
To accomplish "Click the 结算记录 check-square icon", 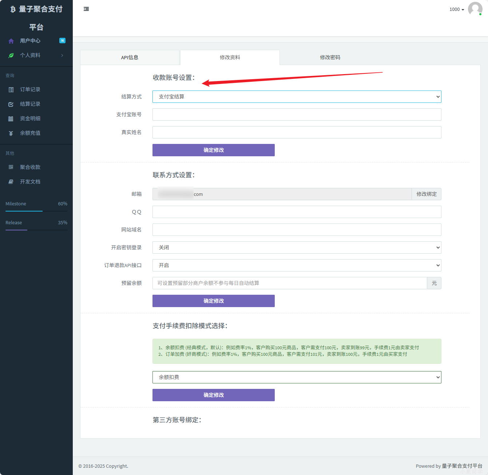I will (11, 104).
